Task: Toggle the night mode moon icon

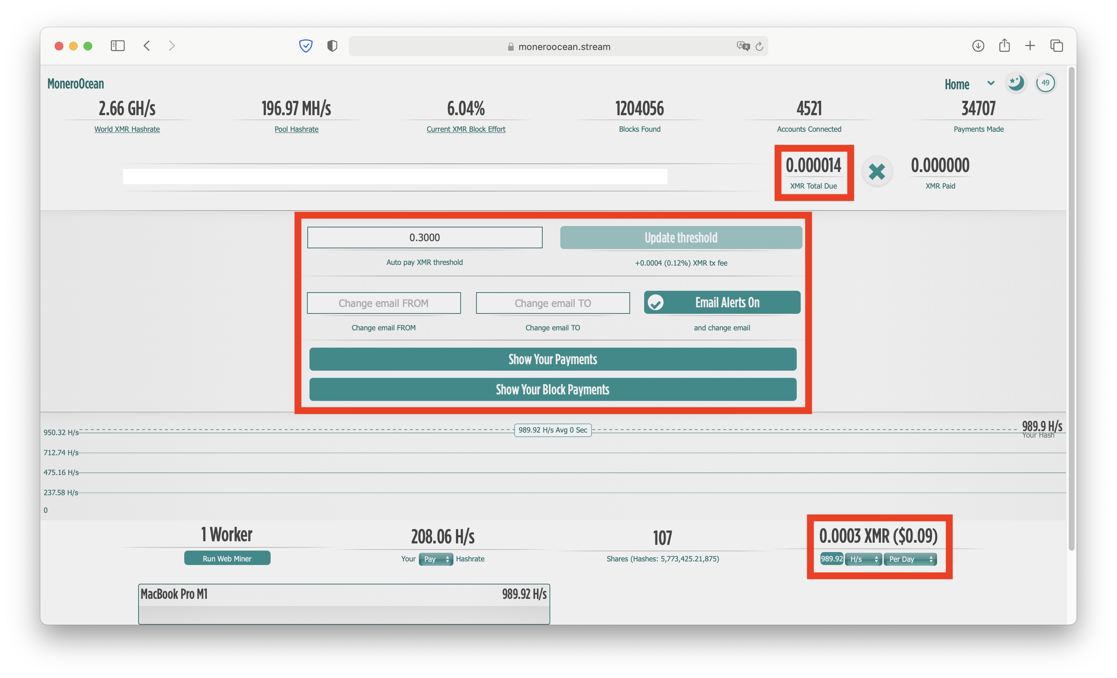Action: [x=1016, y=83]
